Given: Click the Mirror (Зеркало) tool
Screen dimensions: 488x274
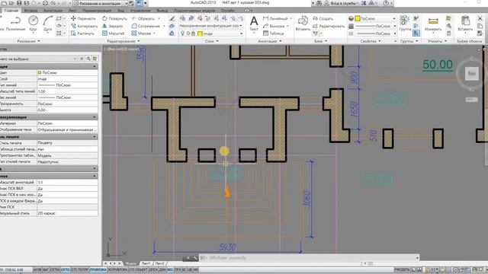Looking at the screenshot, I should point(112,26).
